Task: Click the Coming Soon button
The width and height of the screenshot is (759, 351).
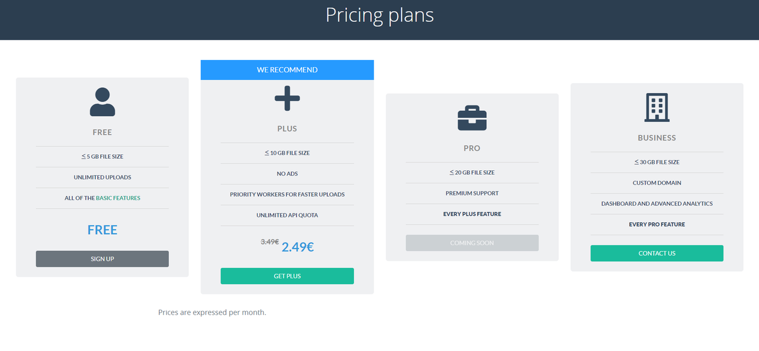Action: (x=472, y=243)
